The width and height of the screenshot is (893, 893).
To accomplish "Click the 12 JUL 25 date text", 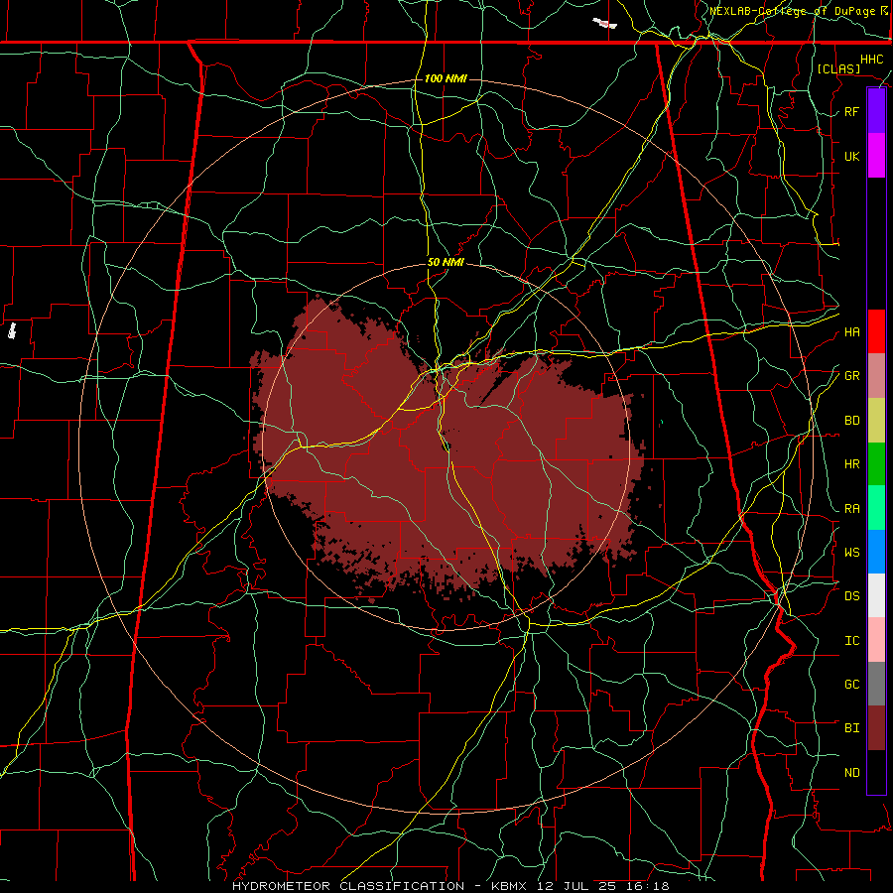I will tap(577, 886).
